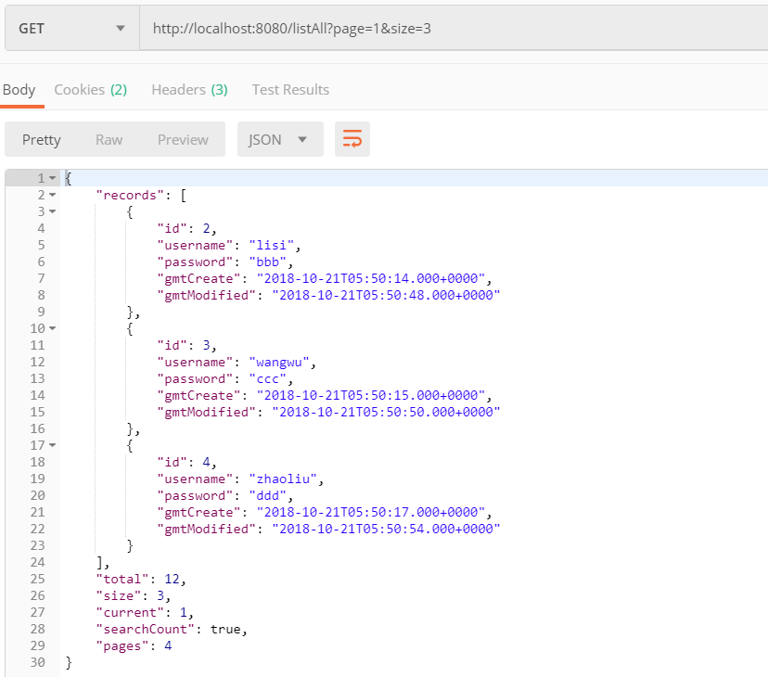The width and height of the screenshot is (768, 677).
Task: Click the password value "ccc"
Action: (x=267, y=378)
